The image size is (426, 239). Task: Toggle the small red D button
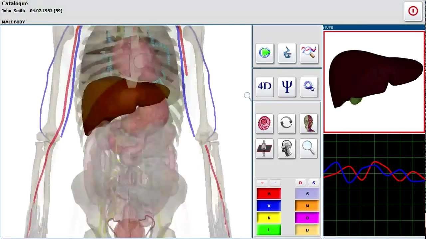point(300,183)
